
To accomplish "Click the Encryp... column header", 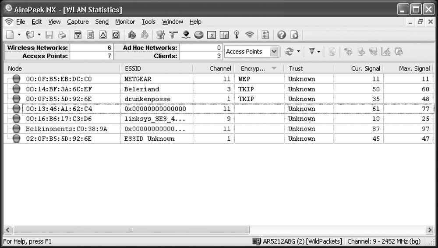I will (x=259, y=68).
